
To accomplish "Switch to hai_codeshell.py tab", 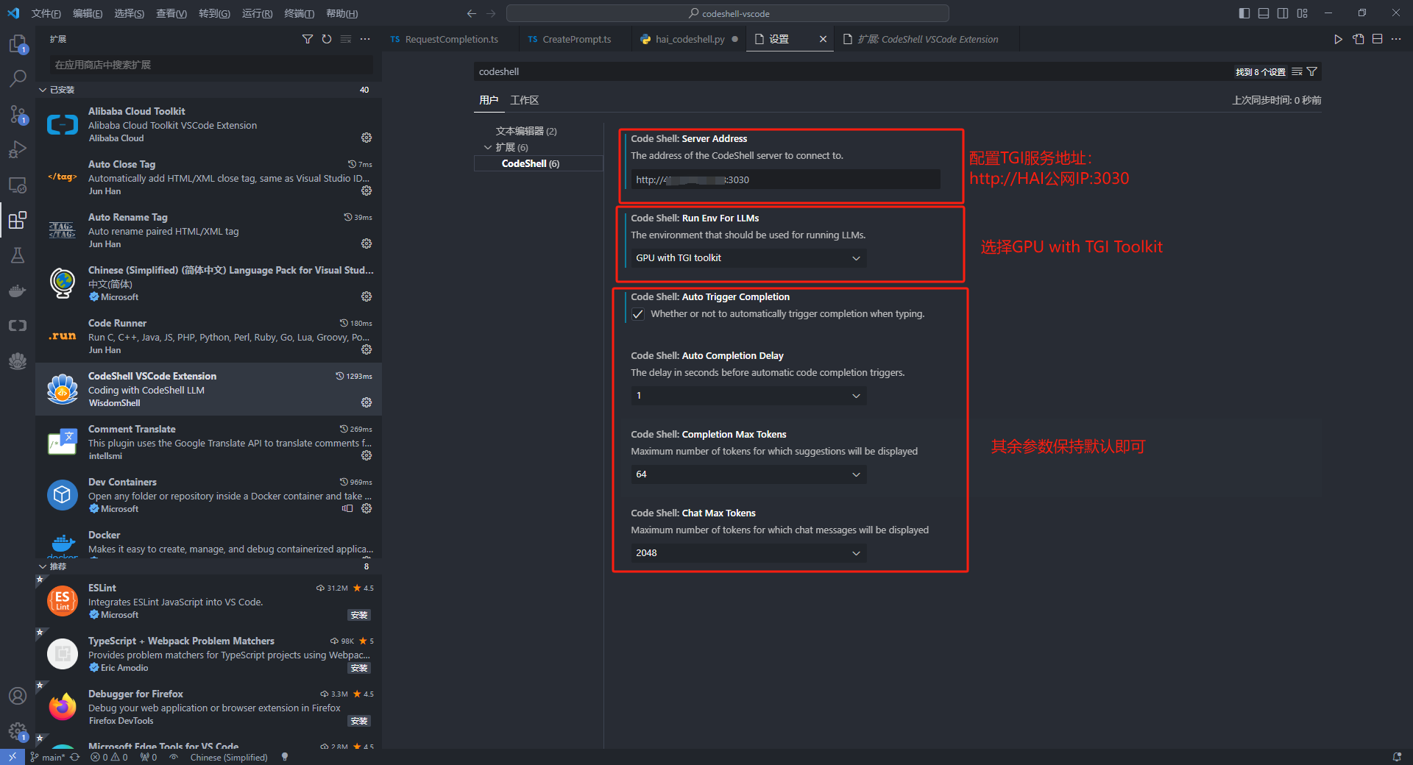I will coord(689,39).
